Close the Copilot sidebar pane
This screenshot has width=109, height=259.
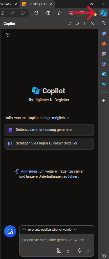pos(92,24)
